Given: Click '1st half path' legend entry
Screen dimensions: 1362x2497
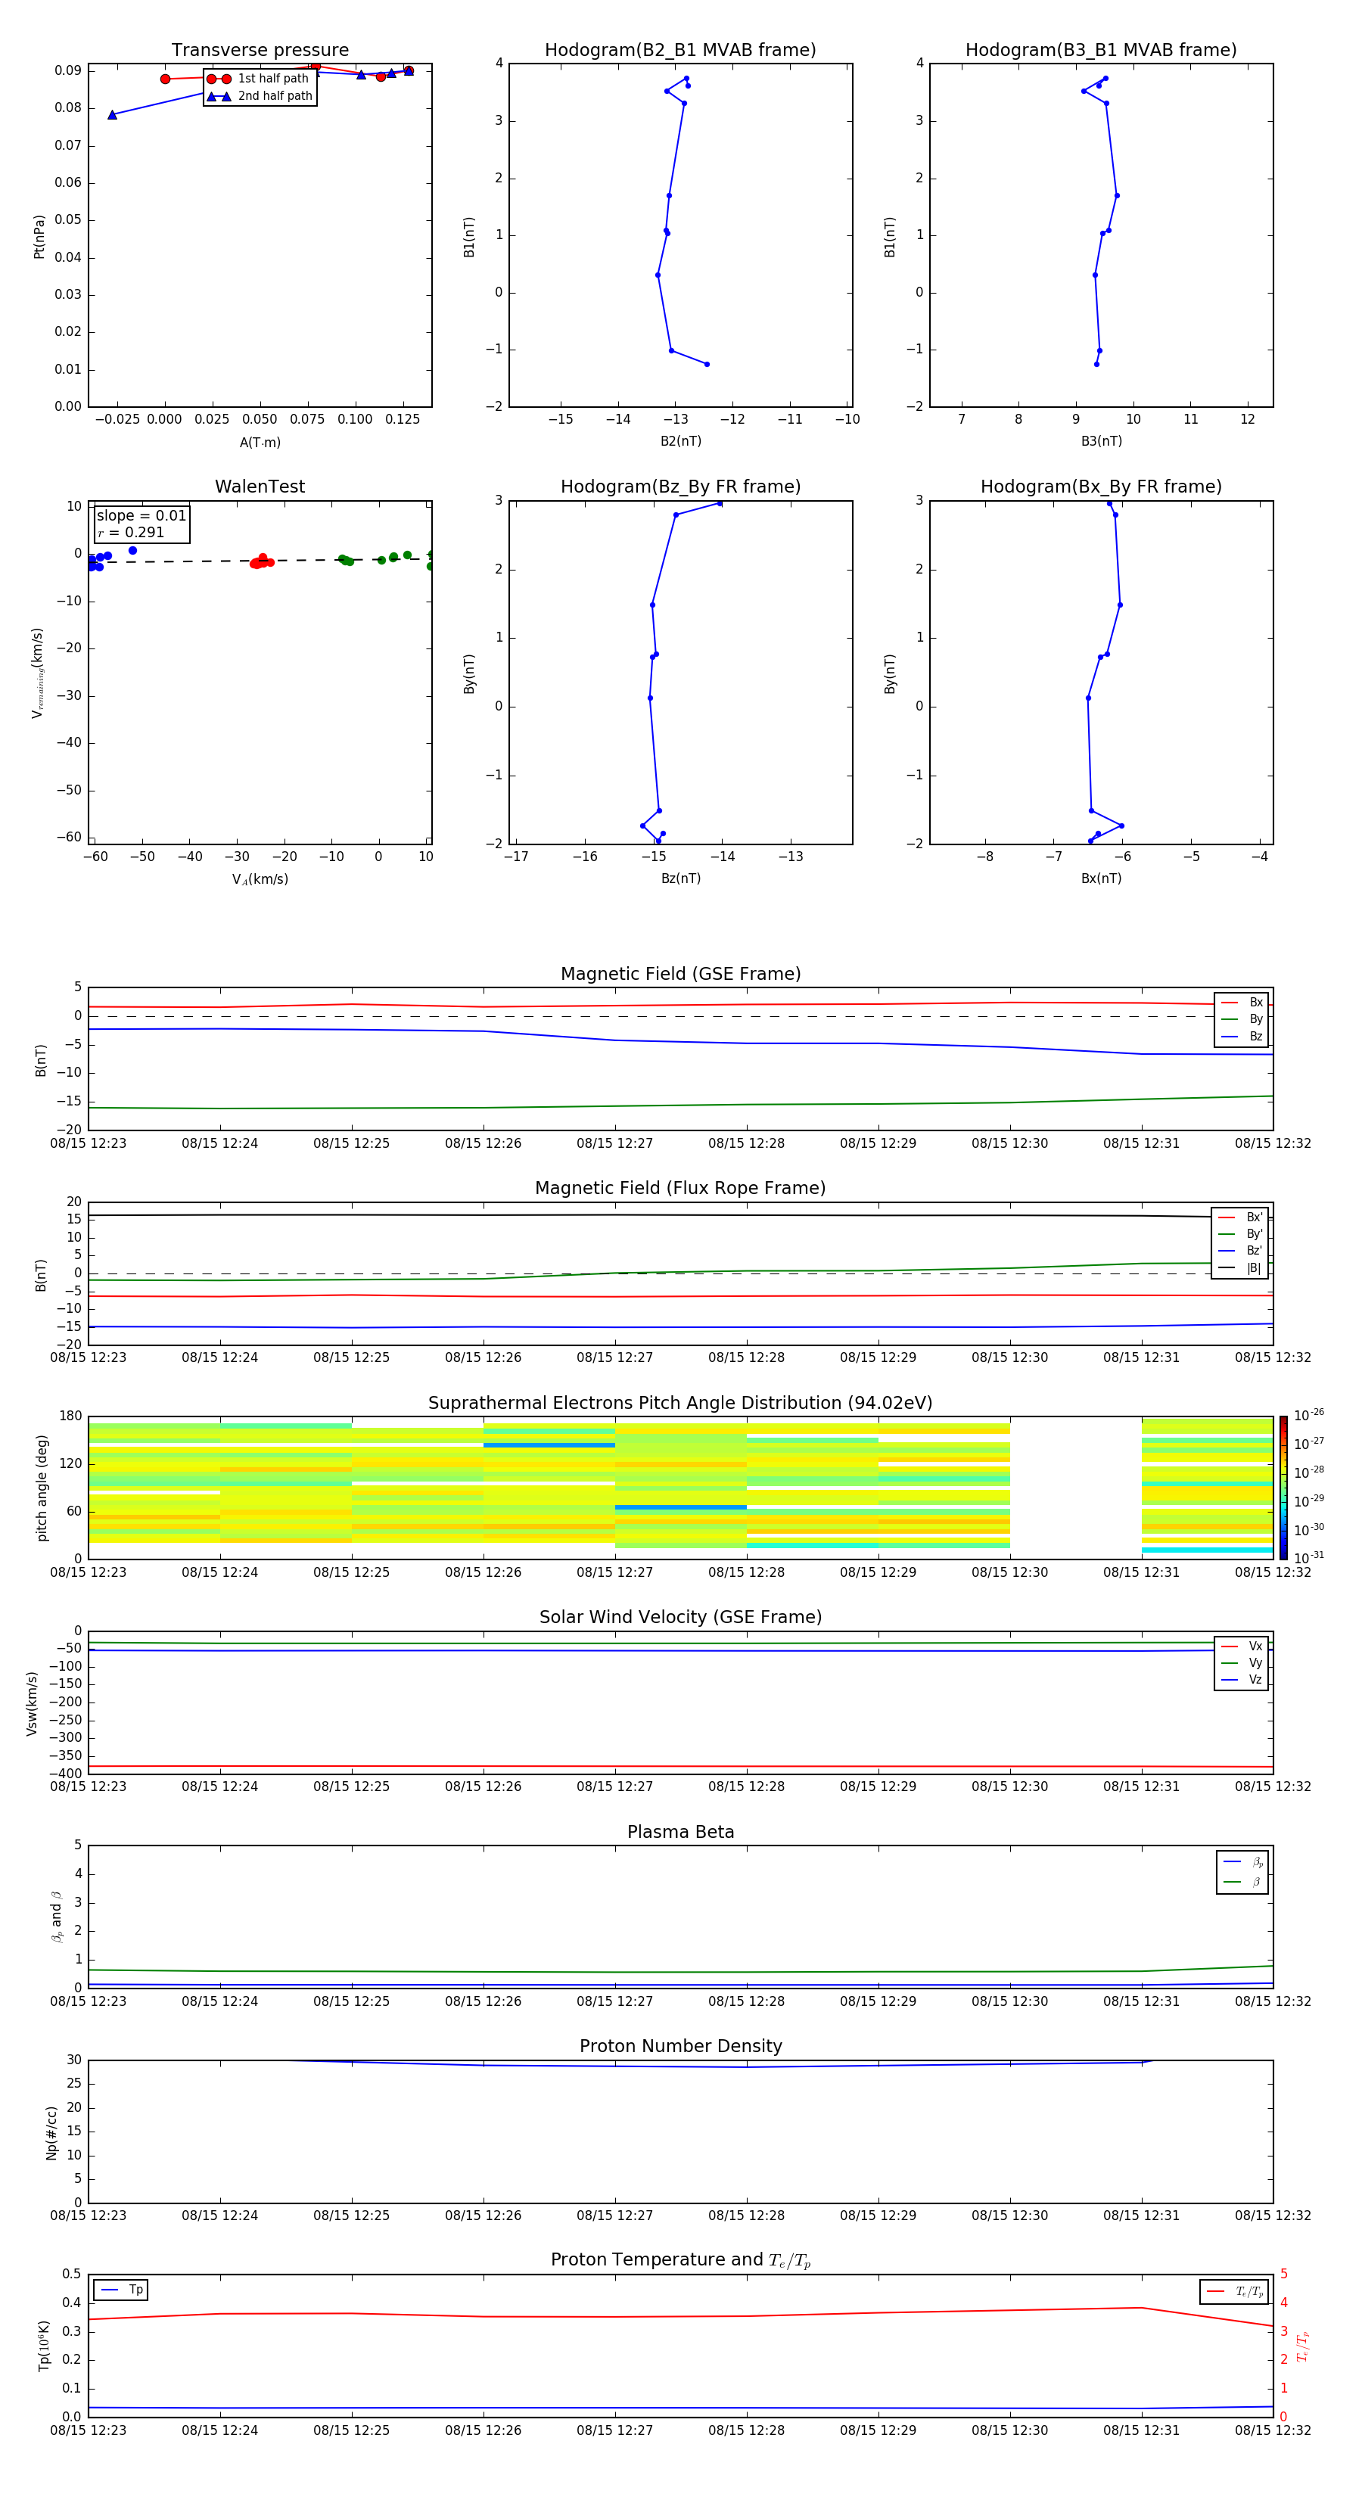Looking at the screenshot, I should 259,79.
